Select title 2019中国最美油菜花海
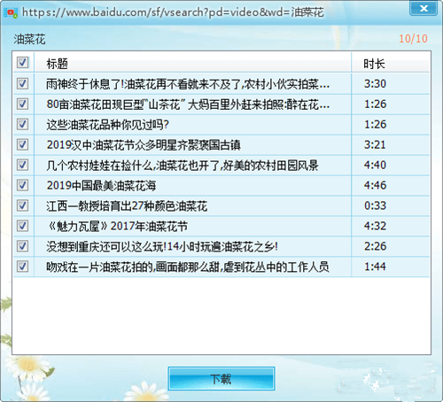Screen dimensions: 443x402 (101, 186)
